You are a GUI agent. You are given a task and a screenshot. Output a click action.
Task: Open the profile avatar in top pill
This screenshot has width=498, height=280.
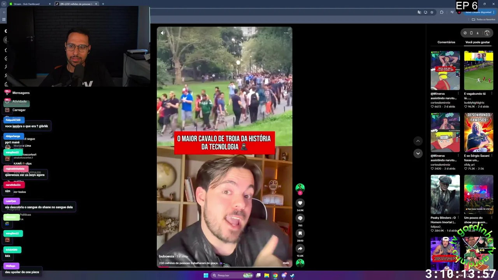tap(487, 33)
